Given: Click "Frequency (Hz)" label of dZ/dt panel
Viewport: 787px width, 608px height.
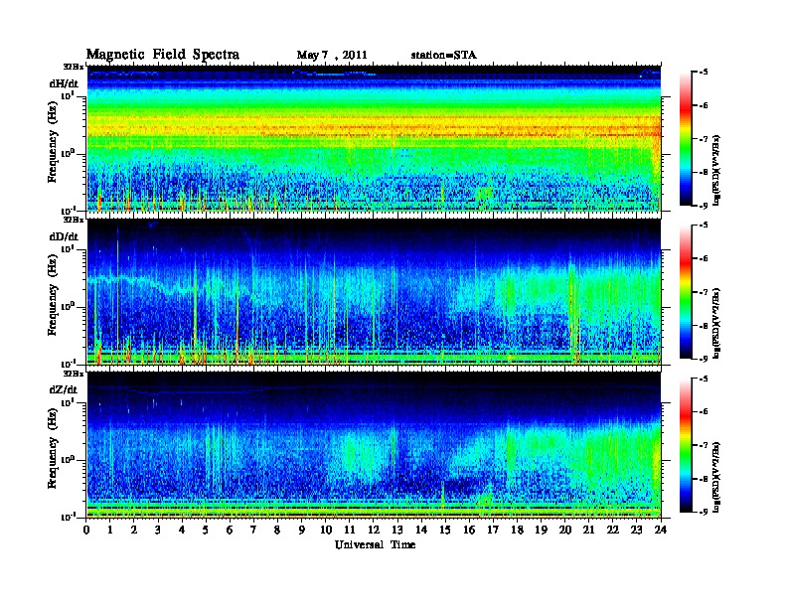Looking at the screenshot, I should pyautogui.click(x=53, y=448).
